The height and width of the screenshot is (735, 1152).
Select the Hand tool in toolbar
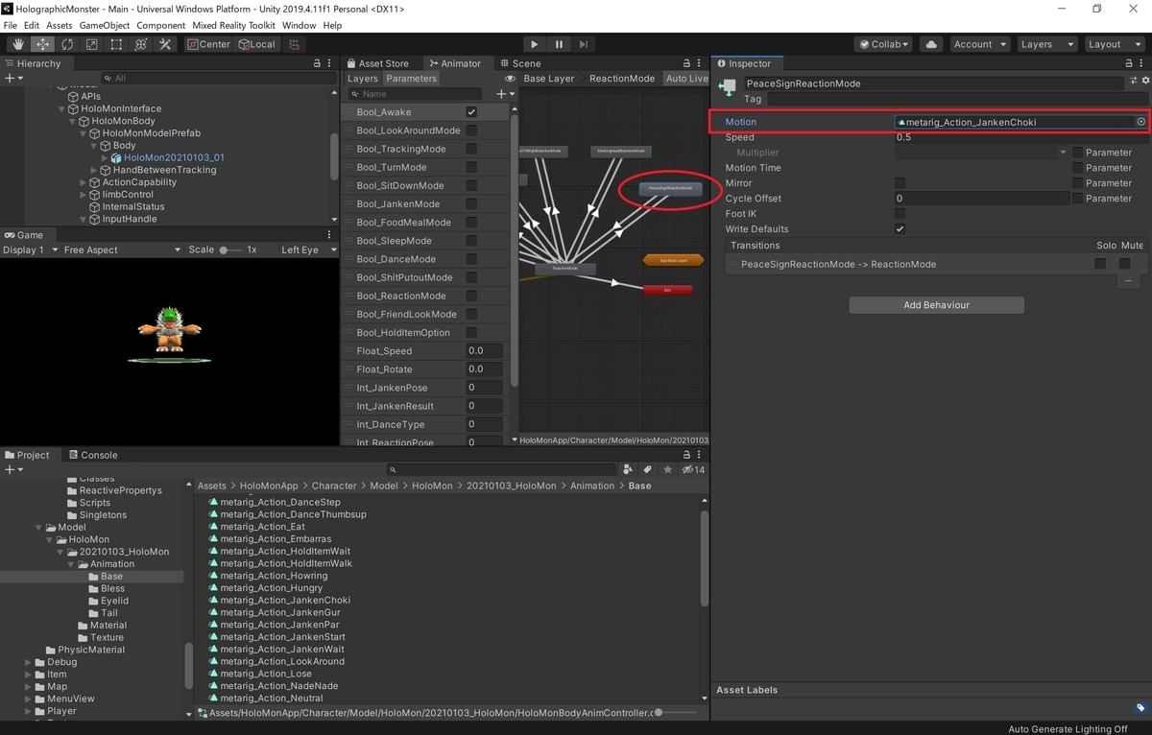coord(18,44)
